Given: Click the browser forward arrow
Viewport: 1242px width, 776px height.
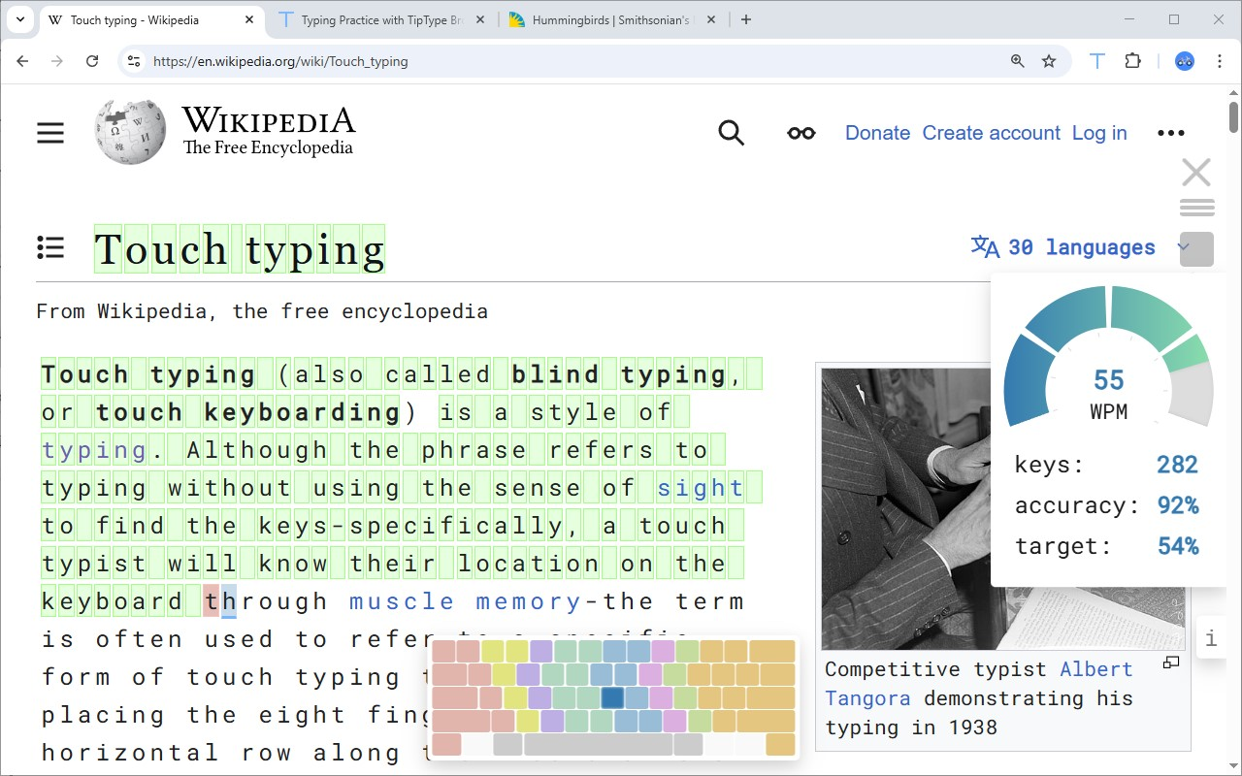Looking at the screenshot, I should coord(57,61).
